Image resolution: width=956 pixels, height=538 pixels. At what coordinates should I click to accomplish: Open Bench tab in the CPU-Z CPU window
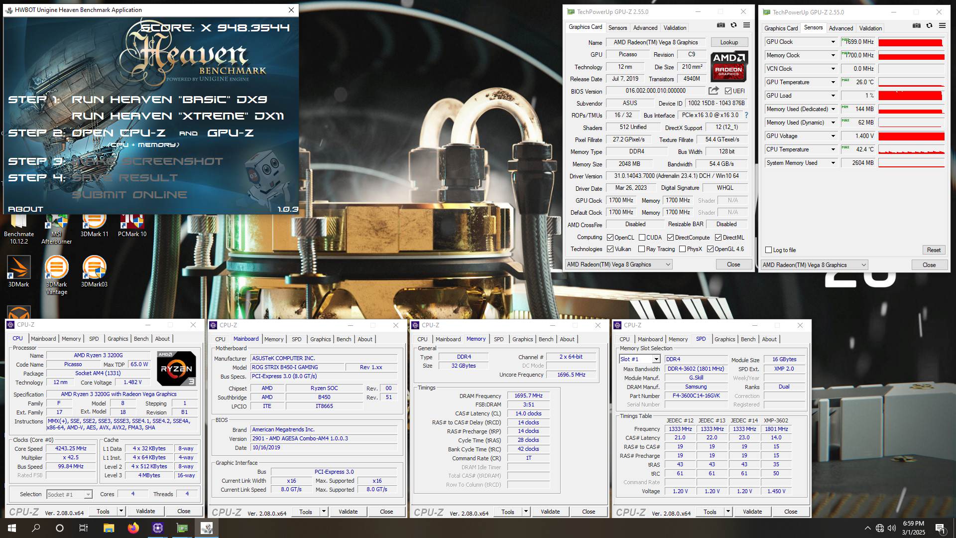tap(141, 339)
